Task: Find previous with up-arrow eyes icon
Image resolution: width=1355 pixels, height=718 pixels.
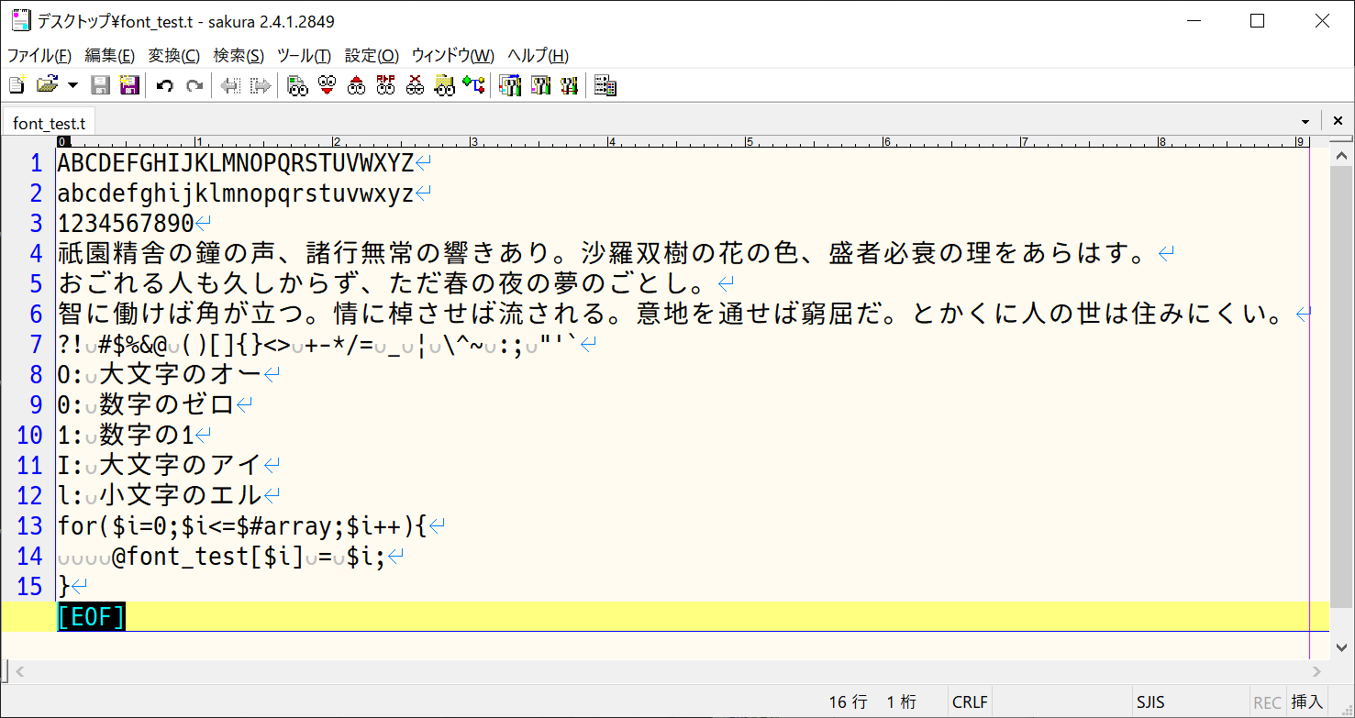Action: tap(356, 86)
